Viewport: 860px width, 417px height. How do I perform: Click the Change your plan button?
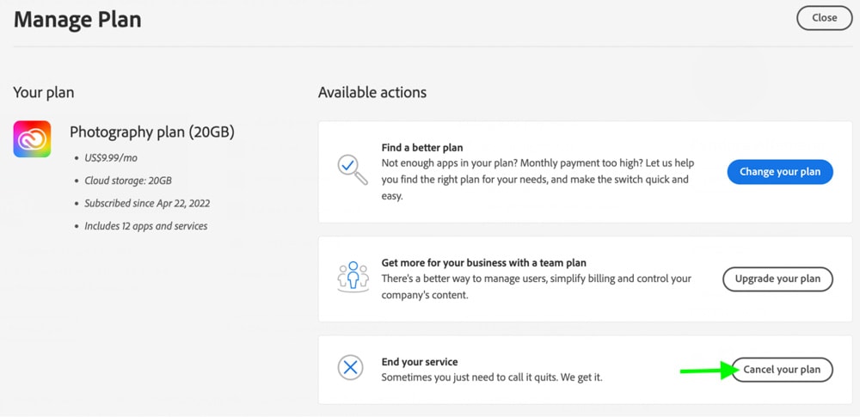[x=780, y=172]
